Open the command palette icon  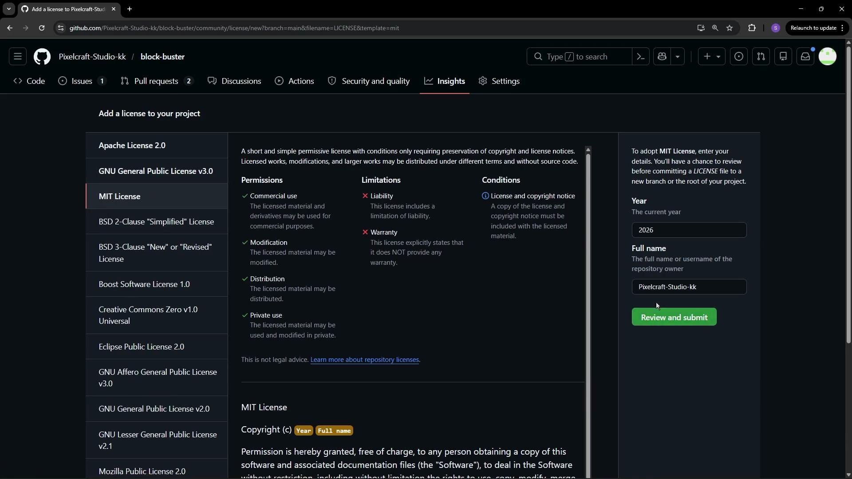pos(641,57)
